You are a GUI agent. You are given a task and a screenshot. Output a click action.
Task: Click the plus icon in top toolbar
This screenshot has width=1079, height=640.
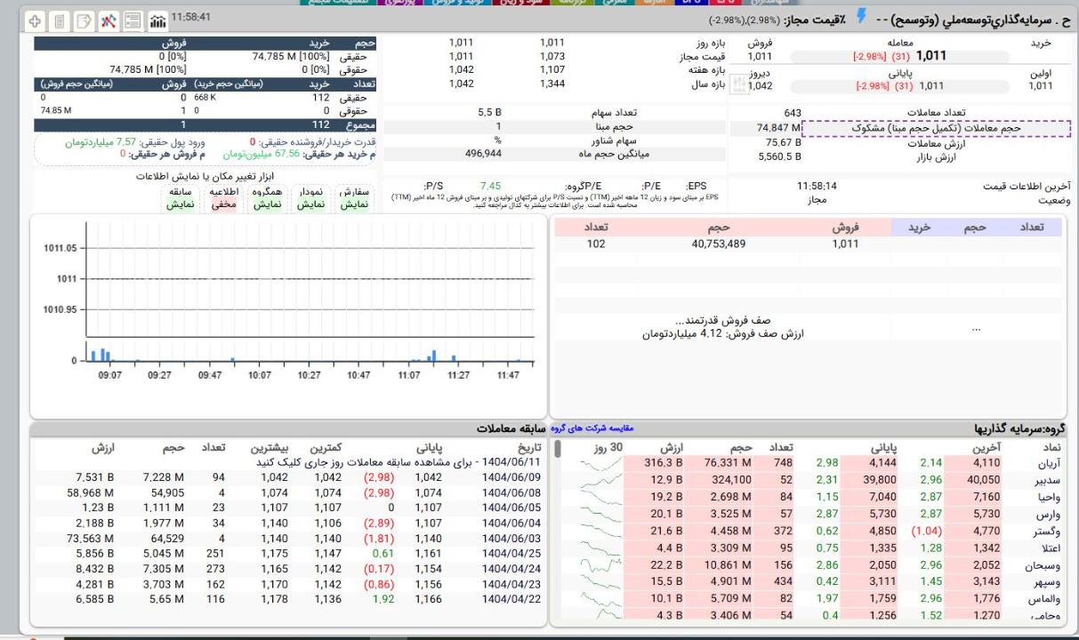click(x=35, y=20)
